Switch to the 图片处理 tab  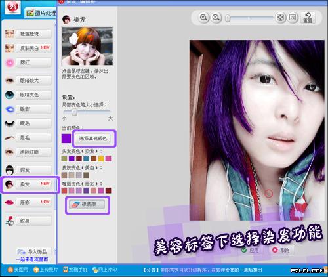click(41, 13)
